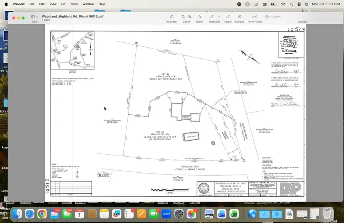This screenshot has height=223, width=344.
Task: Click the document title Woodland_Highland Rd. Plan #16513.pdf
Action: (x=73, y=16)
